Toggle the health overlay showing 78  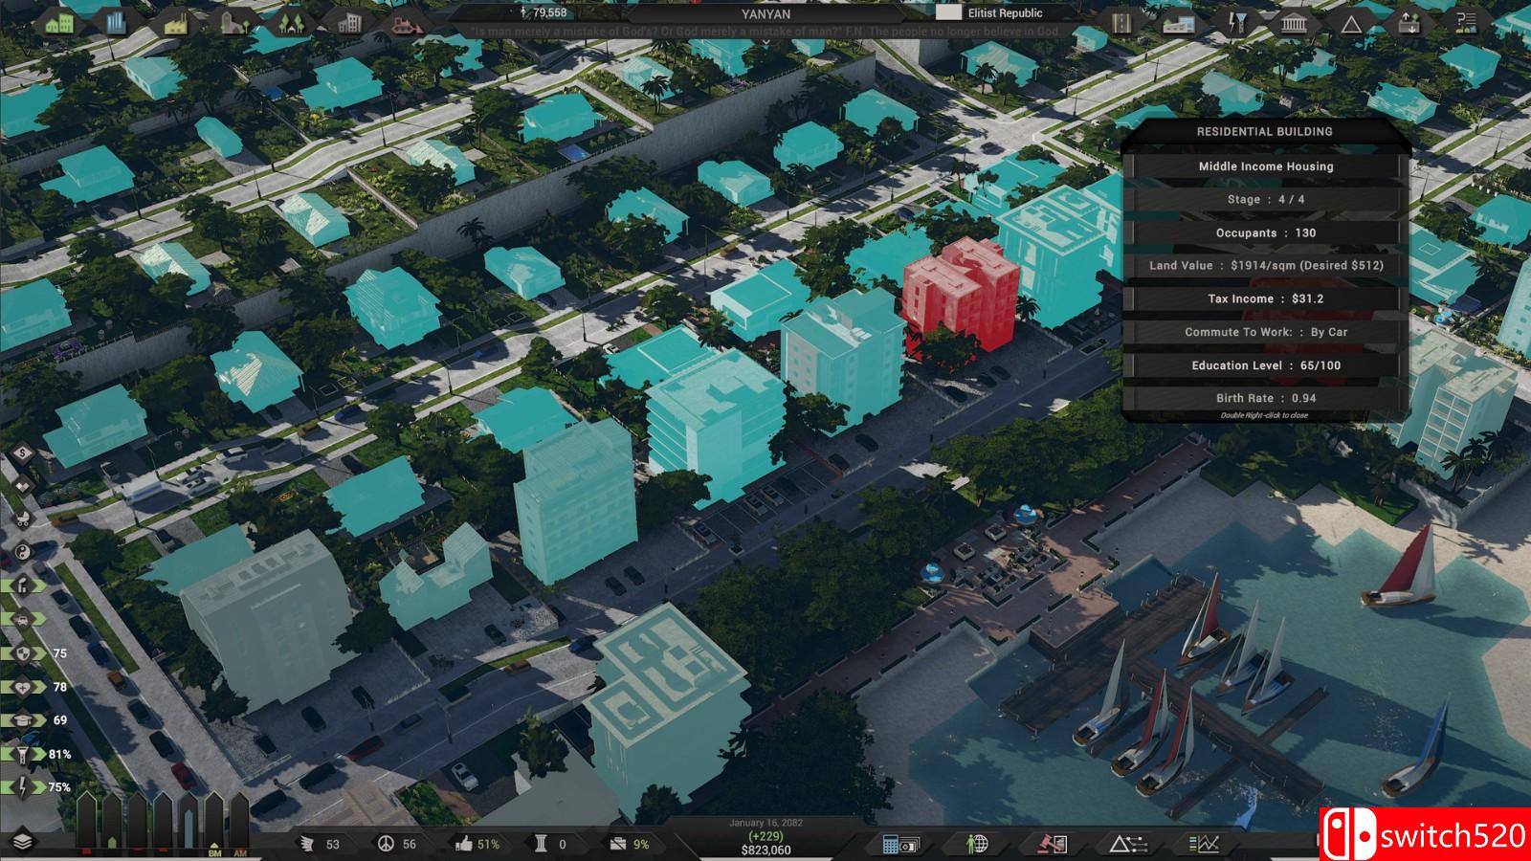coord(23,687)
